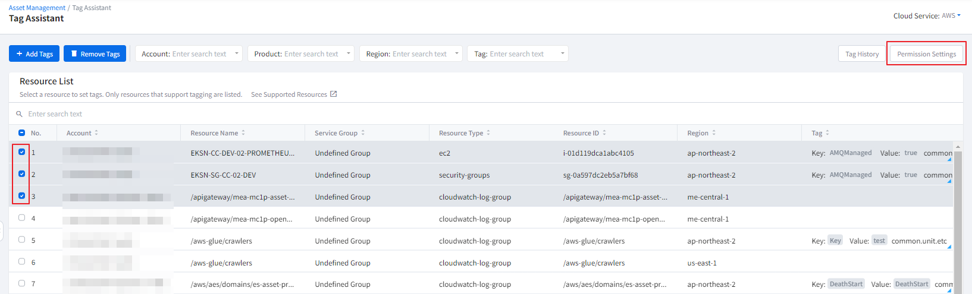Sort the Region column
Screen dimensions: 972x294
(x=714, y=133)
